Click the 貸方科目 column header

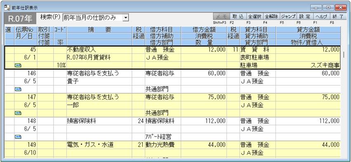(258, 30)
